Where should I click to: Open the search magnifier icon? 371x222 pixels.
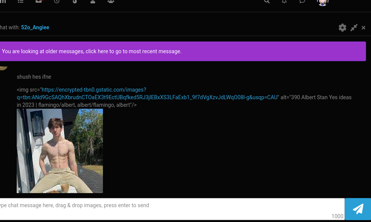(267, 1)
